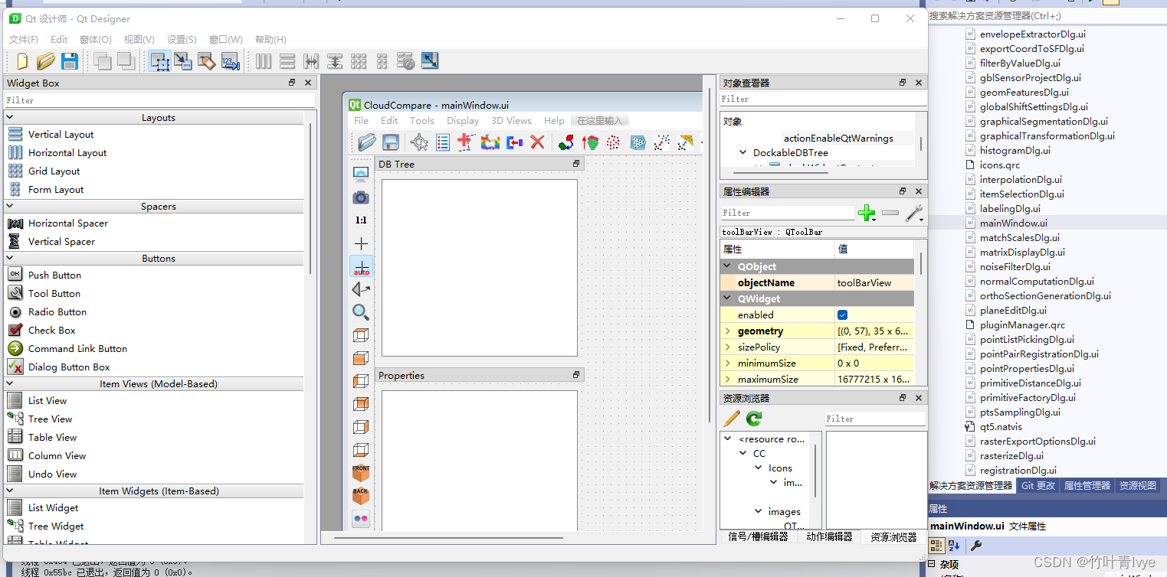Click the point picking icon in CloudCompare toolbar
The height and width of the screenshot is (577, 1167).
pos(419,142)
